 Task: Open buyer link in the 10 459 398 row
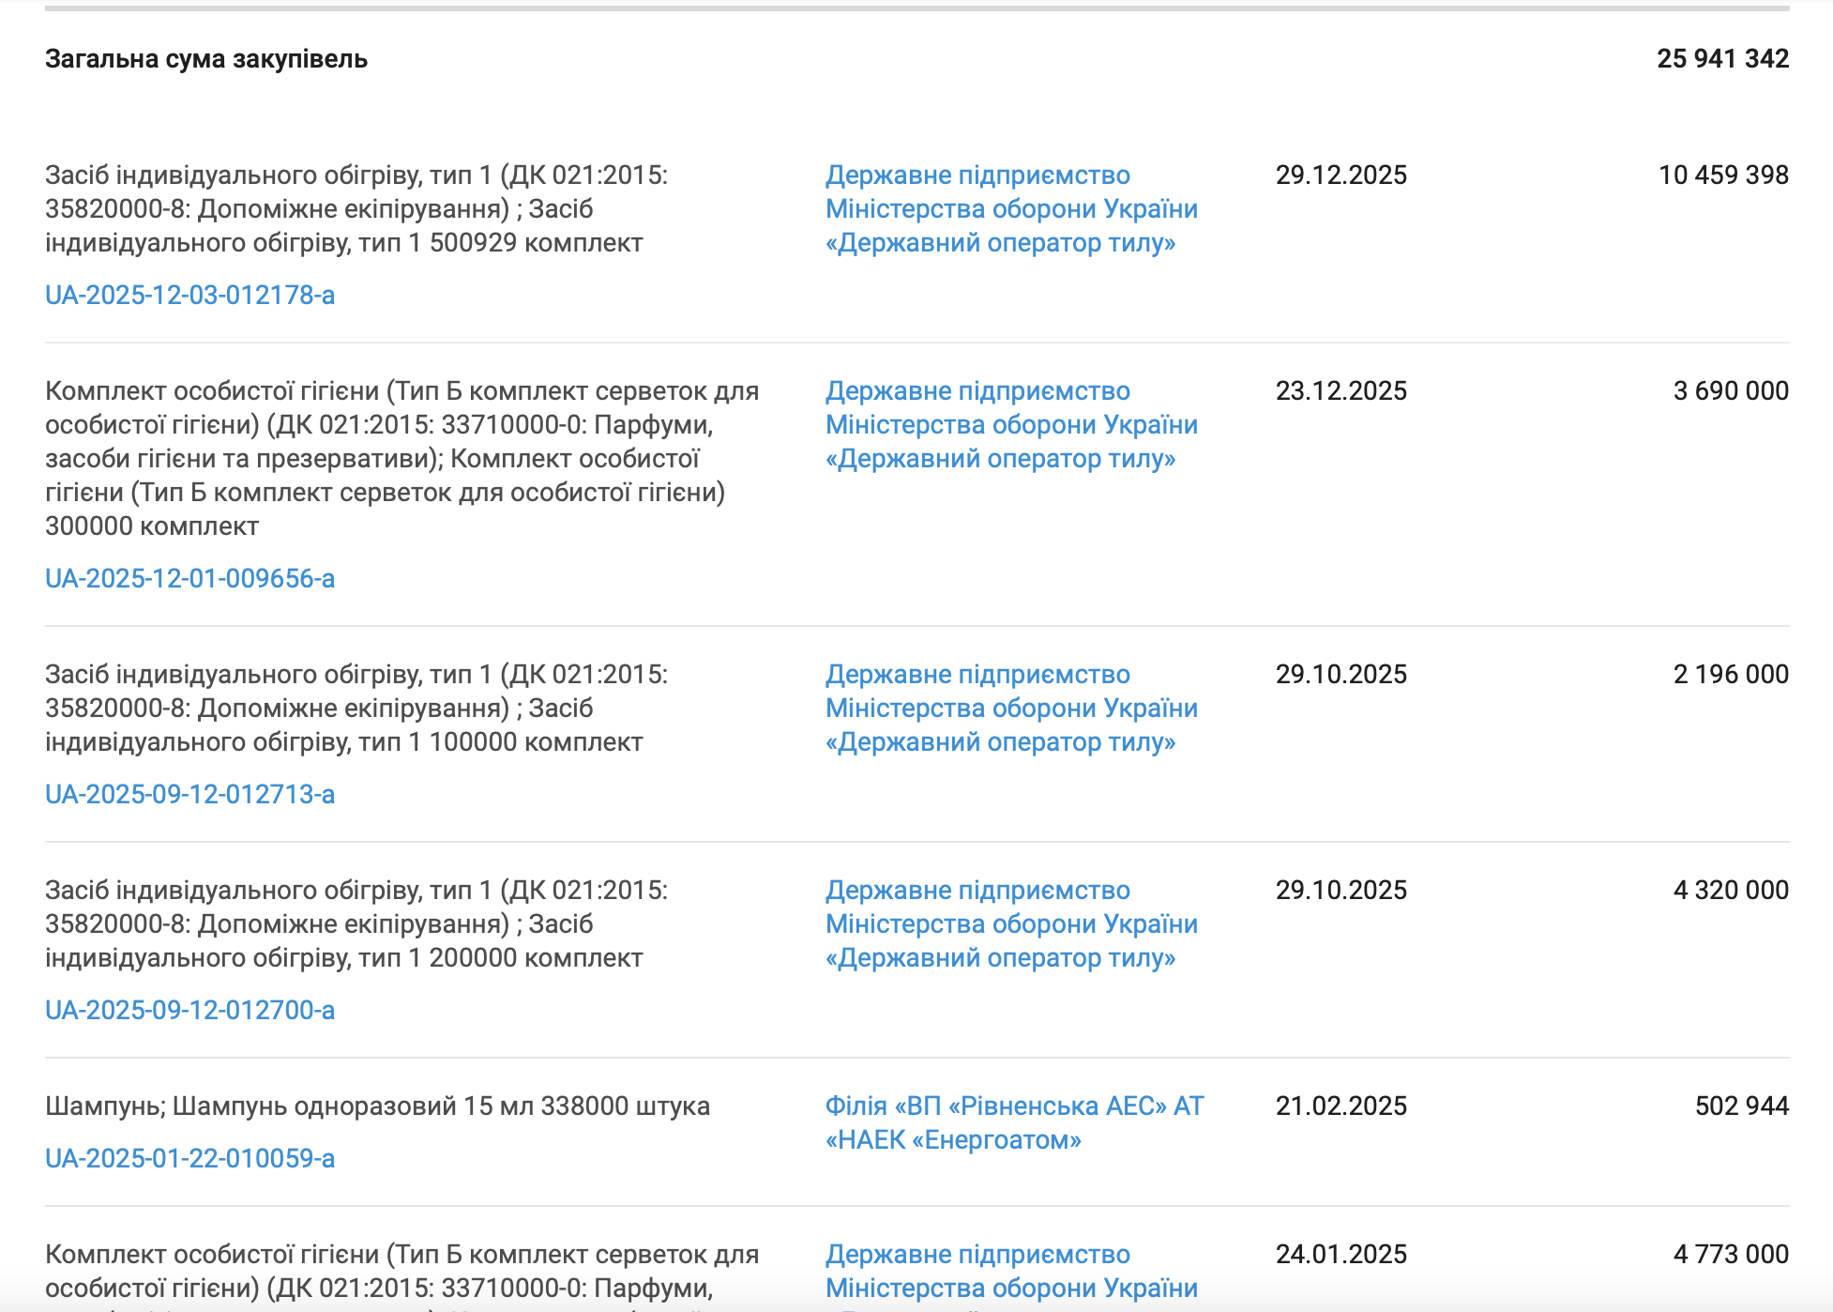point(1011,208)
